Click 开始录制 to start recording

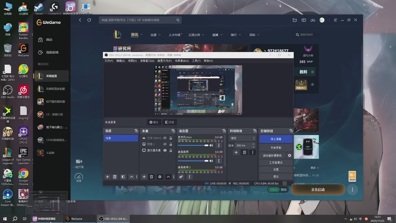[276, 148]
